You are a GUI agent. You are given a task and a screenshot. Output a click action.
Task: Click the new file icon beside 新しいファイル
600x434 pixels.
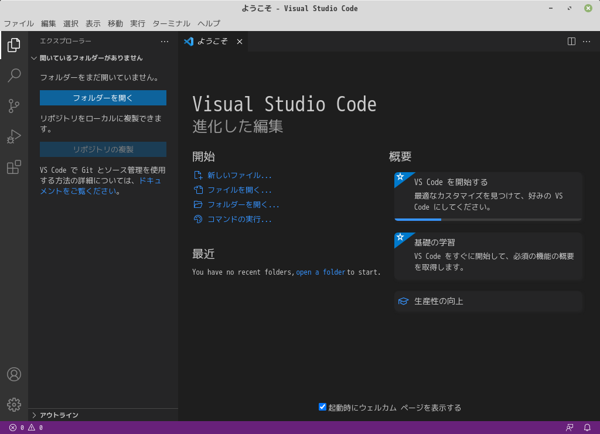198,175
